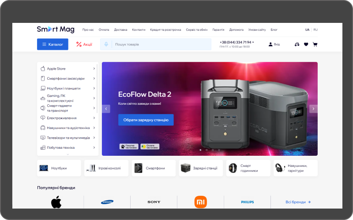Open the shopping cart icon
The height and width of the screenshot is (220, 353).
click(x=315, y=44)
